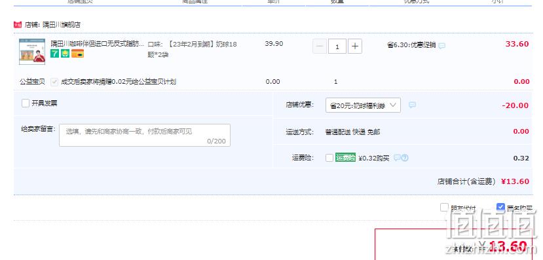
Task: Uncheck the 匿名购买 checkbox
Action: click(x=500, y=208)
